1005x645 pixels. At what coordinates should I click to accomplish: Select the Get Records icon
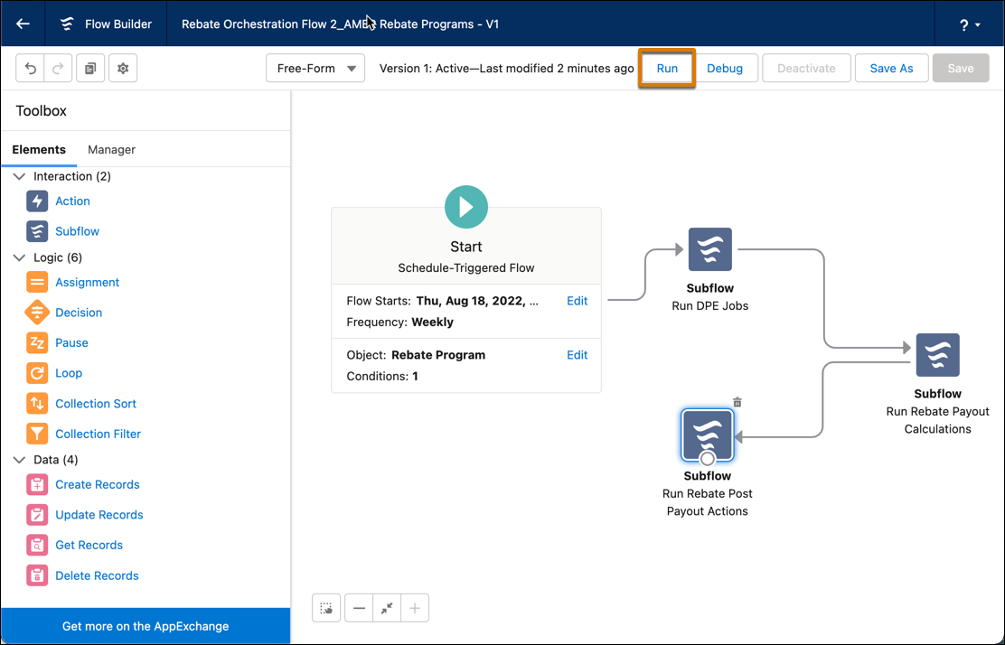pos(37,545)
